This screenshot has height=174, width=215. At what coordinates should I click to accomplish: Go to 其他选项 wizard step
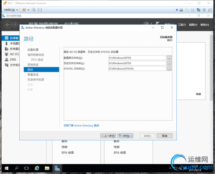[33, 65]
